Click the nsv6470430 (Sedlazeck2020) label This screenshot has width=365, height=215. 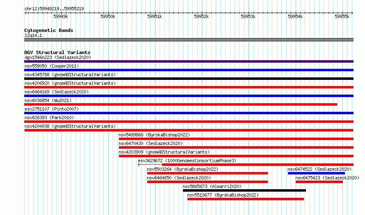click(x=151, y=143)
